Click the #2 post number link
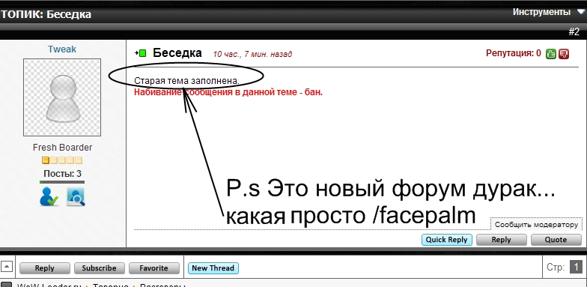This screenshot has width=587, height=287. point(574,31)
